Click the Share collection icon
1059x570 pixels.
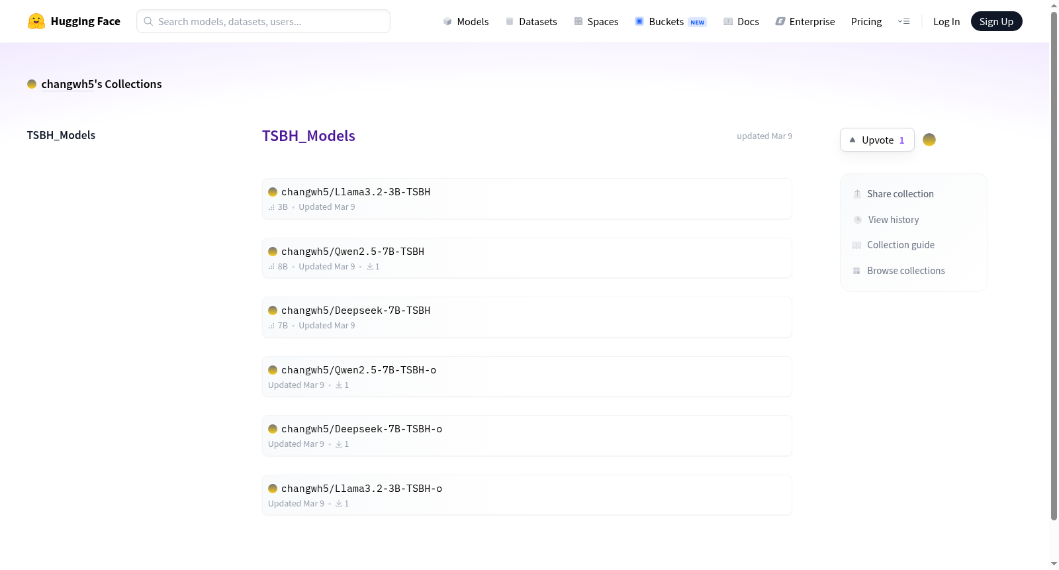(x=857, y=194)
